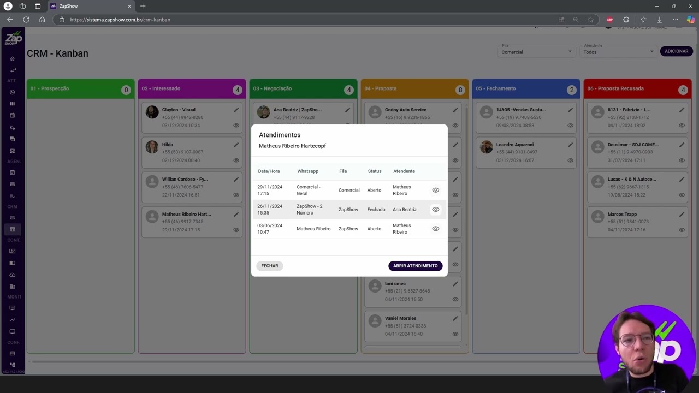Click the pencil icon on the Willian Cardoso card

(x=236, y=179)
